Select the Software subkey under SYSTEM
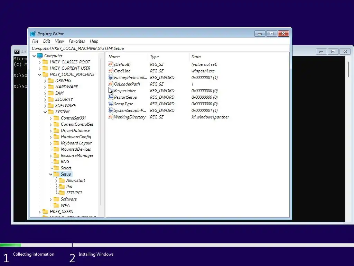 69,199
